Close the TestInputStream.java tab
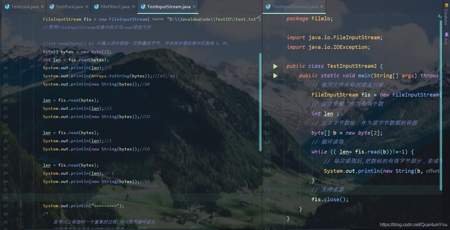The image size is (450, 230). [194, 6]
